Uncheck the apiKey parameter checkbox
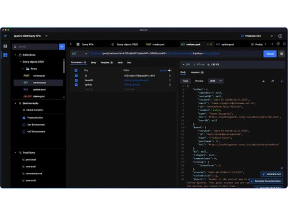288x216 pixels. 76,85
